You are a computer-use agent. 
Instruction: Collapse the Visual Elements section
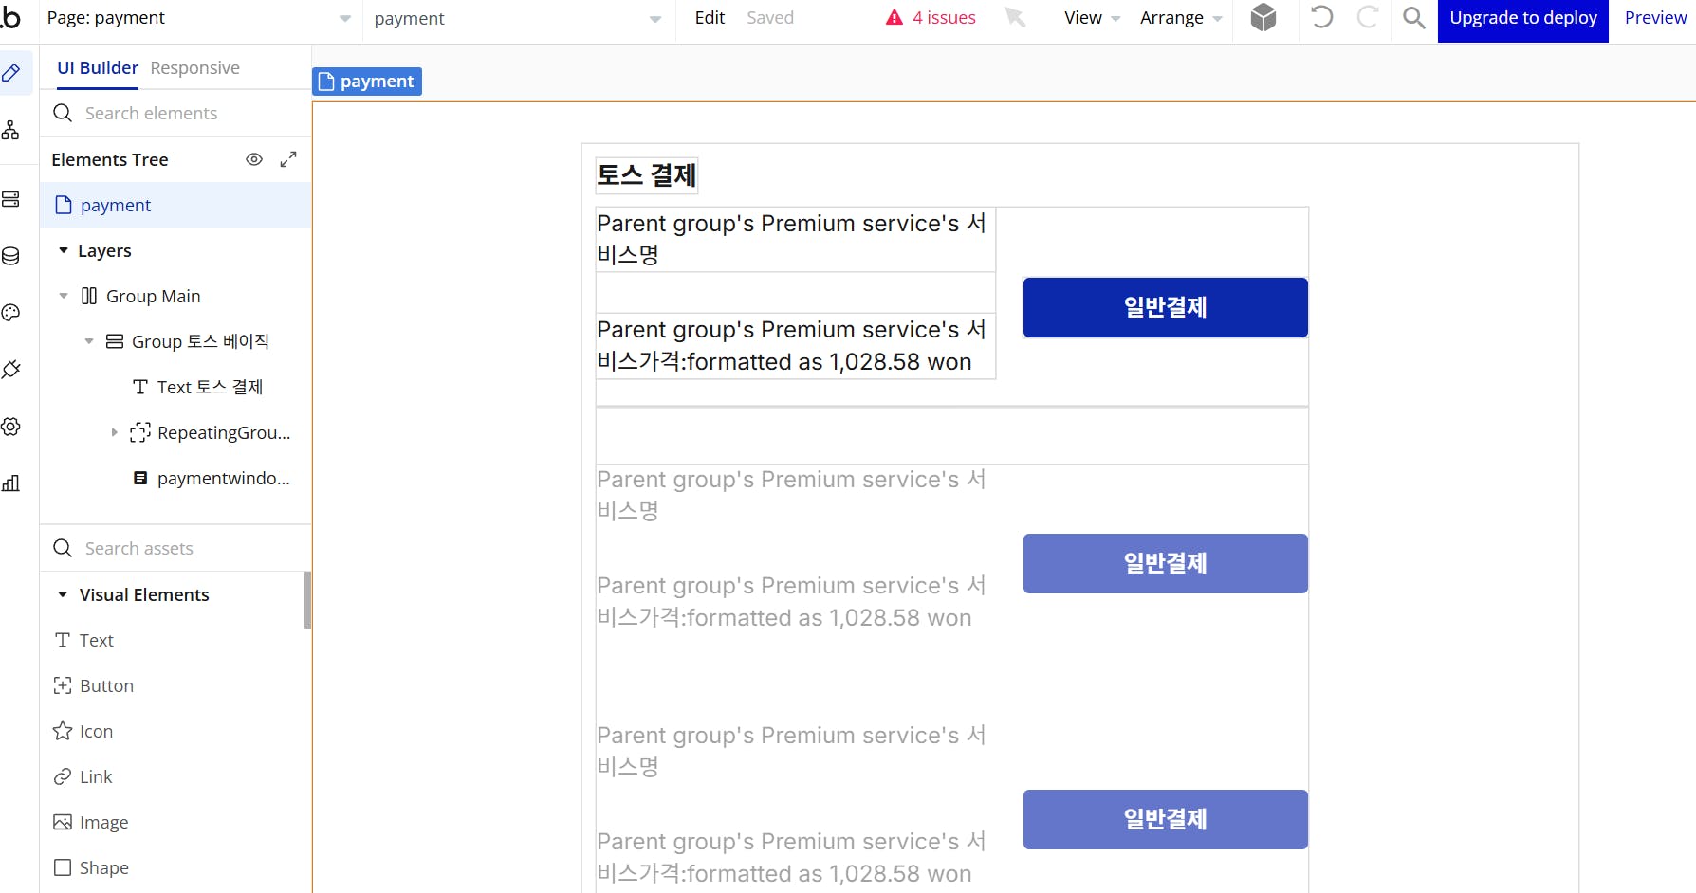click(63, 594)
